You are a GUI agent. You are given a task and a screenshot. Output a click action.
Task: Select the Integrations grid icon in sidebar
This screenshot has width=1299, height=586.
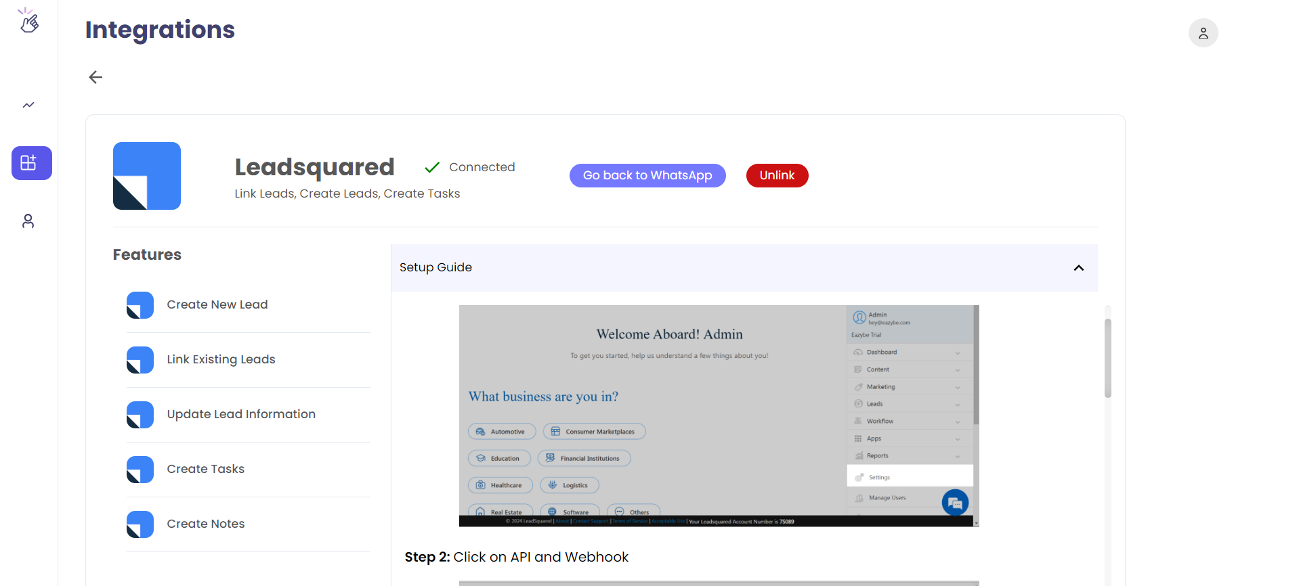(31, 163)
